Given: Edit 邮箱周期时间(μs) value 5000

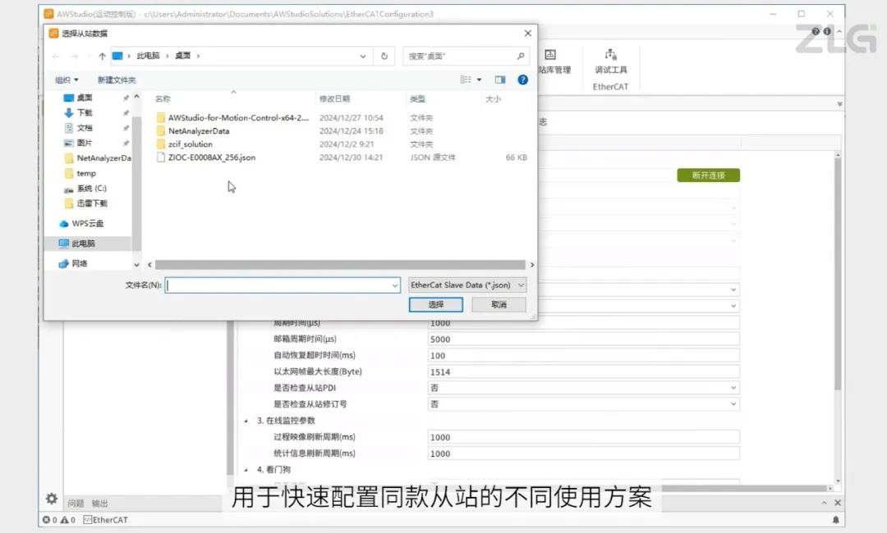Looking at the screenshot, I should [583, 339].
